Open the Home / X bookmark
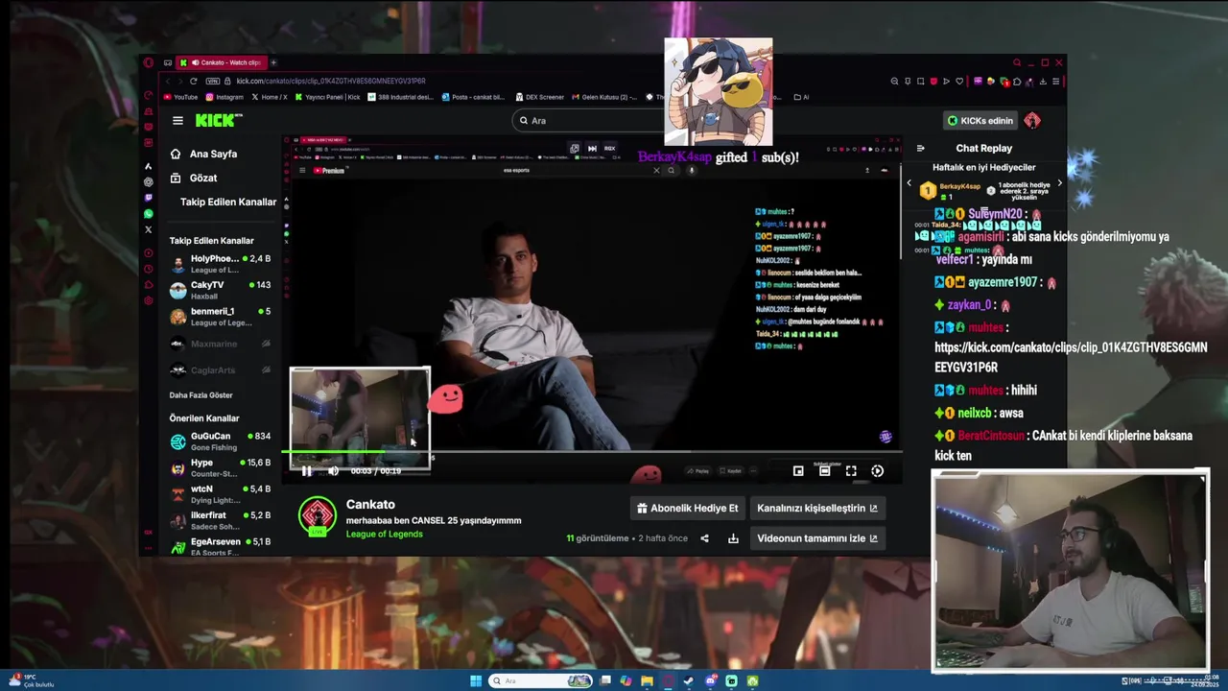Image resolution: width=1228 pixels, height=691 pixels. [x=270, y=97]
